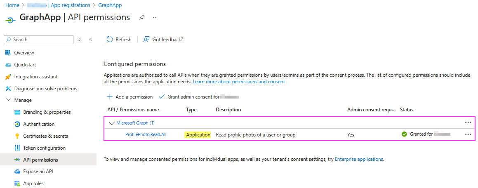Viewport: 478px width, 188px height.
Task: Click the Branding & properties icon
Action: pos(17,112)
